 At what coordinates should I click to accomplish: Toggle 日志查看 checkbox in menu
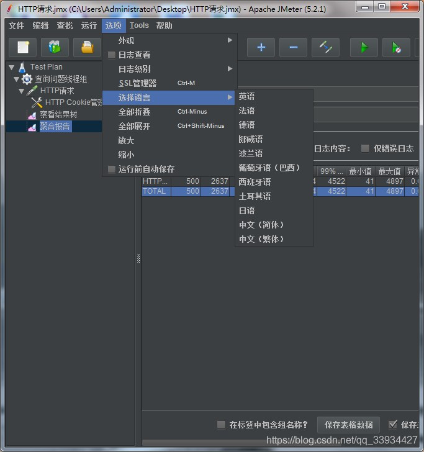coord(112,55)
